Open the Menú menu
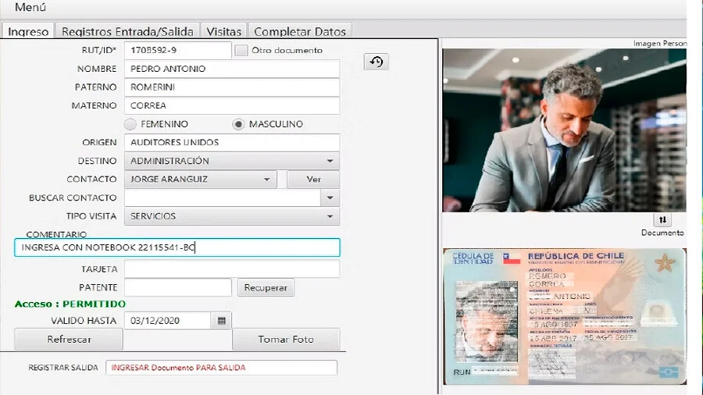 pyautogui.click(x=30, y=8)
